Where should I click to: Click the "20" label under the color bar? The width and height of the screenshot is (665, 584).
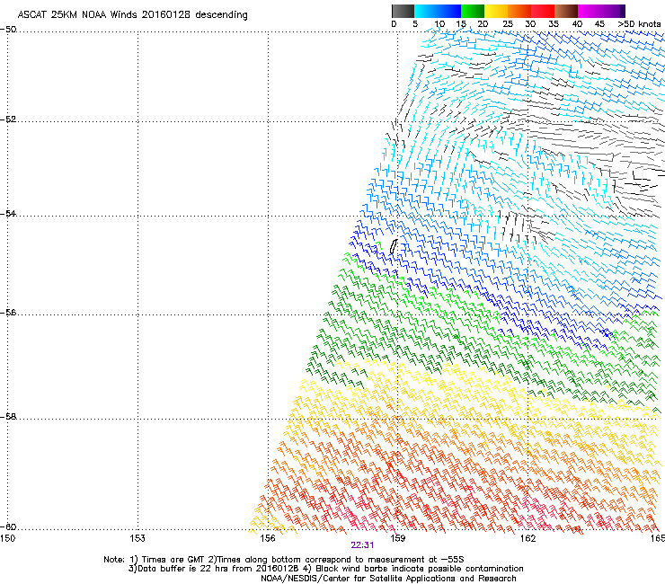[483, 23]
